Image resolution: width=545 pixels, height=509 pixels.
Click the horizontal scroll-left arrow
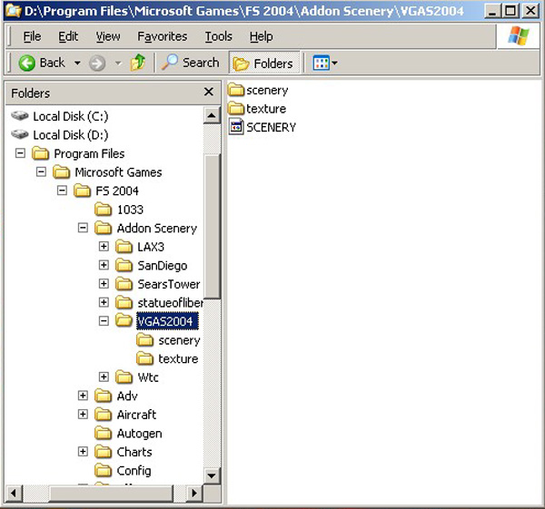click(14, 493)
